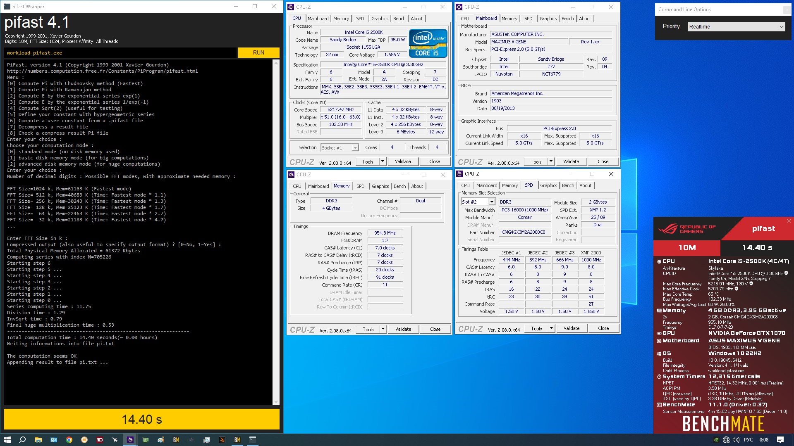Click the second BM BenchMate taskbar icon
This screenshot has width=794, height=446.
click(x=237, y=440)
